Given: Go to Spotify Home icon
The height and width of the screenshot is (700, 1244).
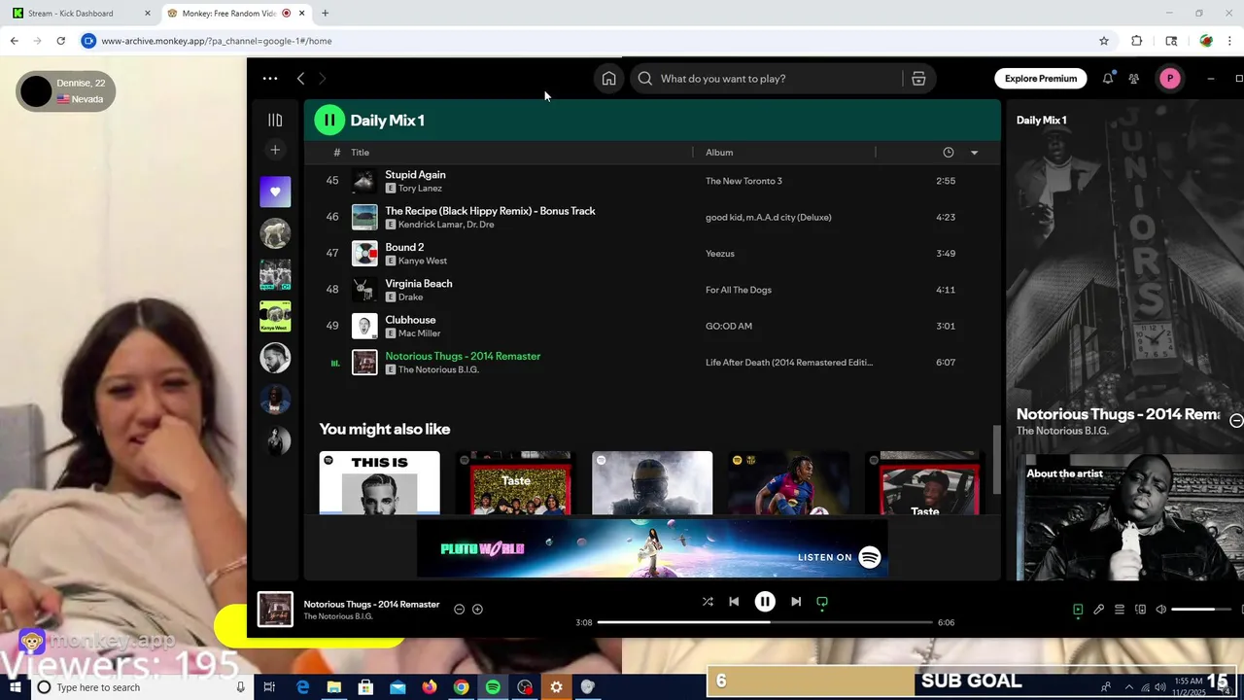Looking at the screenshot, I should click(x=608, y=79).
